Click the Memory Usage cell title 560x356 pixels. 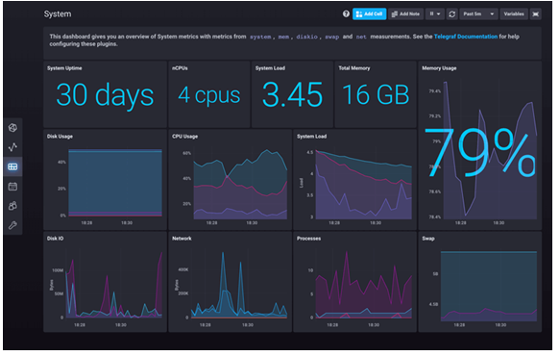pos(439,68)
